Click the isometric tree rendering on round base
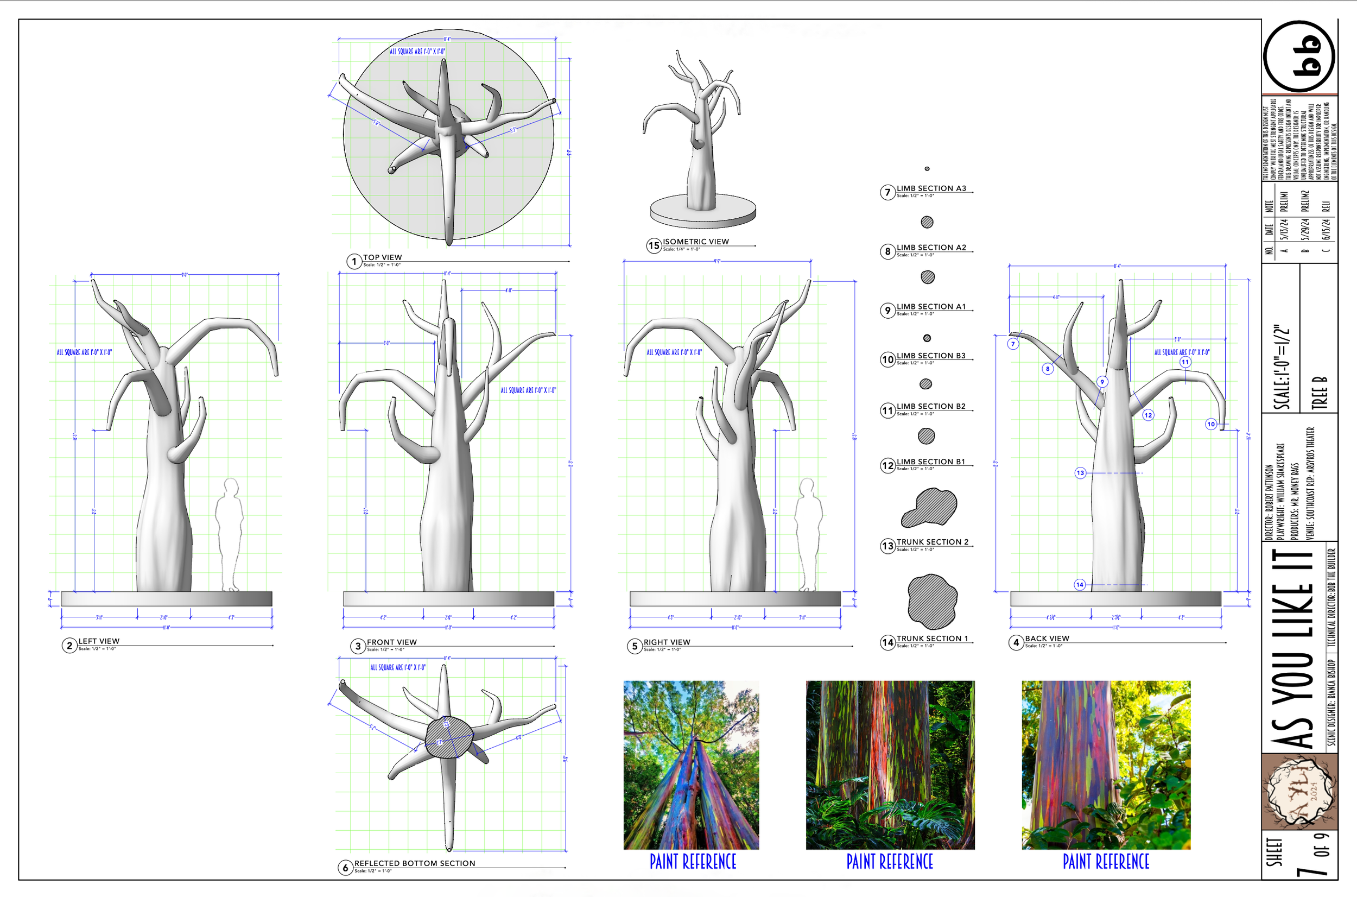 pos(702,140)
